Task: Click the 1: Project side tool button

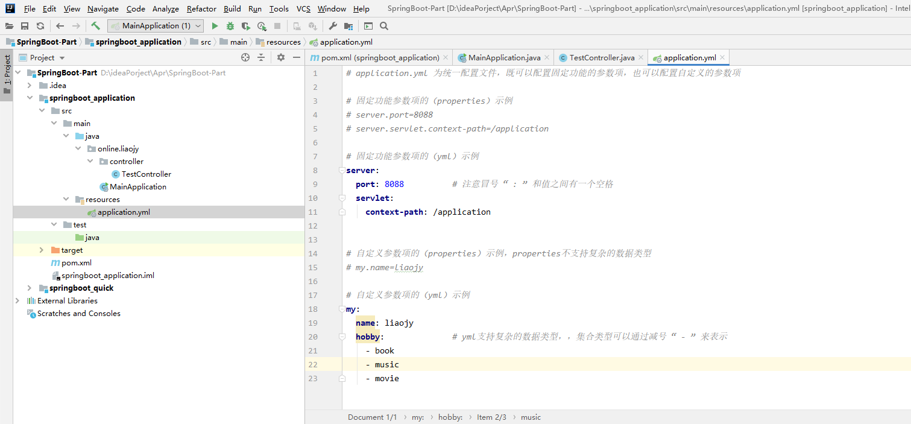Action: [7, 75]
